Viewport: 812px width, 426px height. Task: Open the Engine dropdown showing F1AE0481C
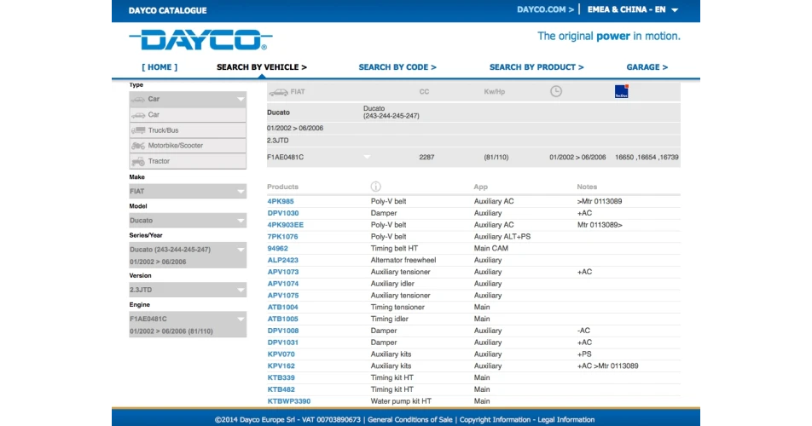click(188, 325)
